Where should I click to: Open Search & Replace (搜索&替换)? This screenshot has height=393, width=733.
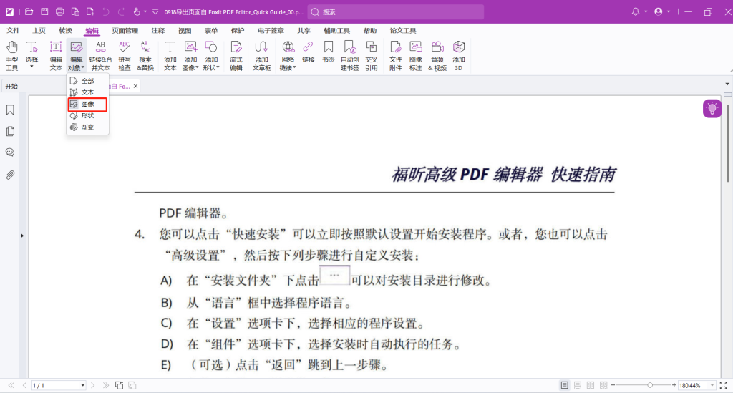pos(145,56)
